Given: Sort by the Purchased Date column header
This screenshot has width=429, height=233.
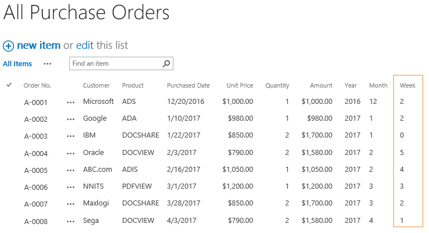Looking at the screenshot, I should coord(188,85).
